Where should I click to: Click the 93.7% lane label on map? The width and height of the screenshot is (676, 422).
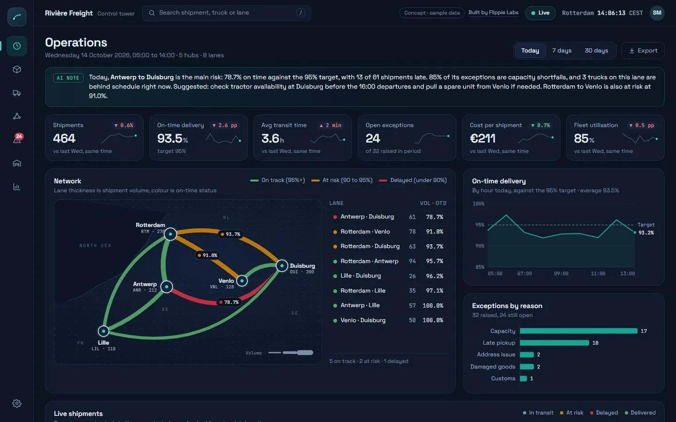230,234
